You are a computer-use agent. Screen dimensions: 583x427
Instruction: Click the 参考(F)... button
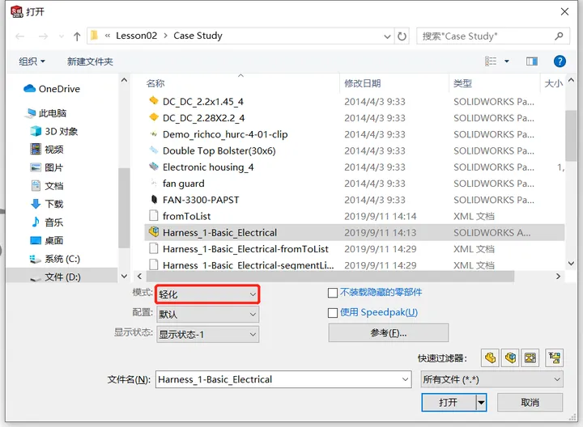pyautogui.click(x=388, y=333)
